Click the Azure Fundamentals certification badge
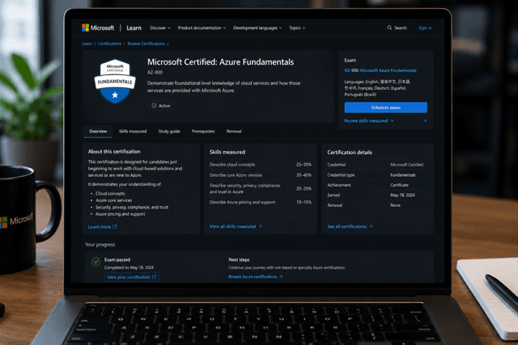 [115, 81]
